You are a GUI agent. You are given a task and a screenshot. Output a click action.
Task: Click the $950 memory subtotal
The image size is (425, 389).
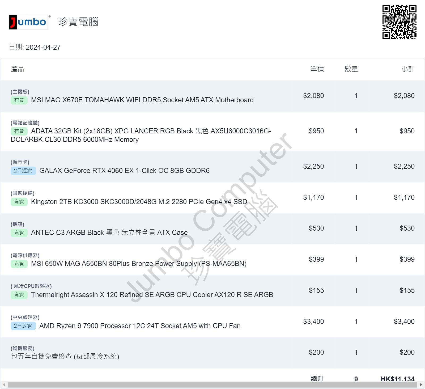point(407,131)
